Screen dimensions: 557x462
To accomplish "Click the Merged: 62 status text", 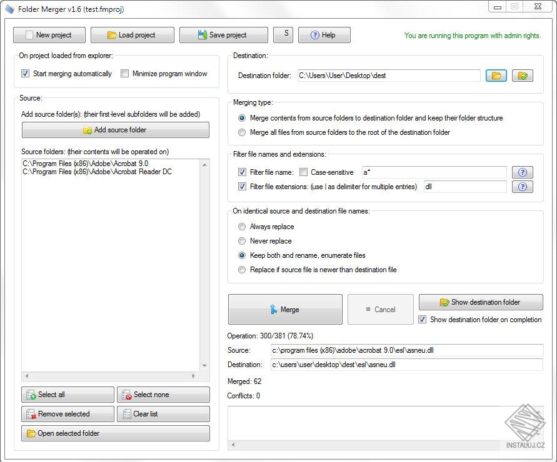I will [x=244, y=381].
